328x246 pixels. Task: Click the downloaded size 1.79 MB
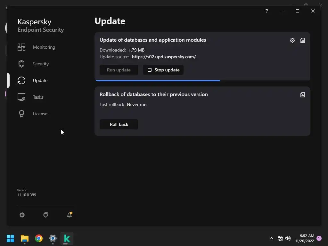(x=136, y=50)
